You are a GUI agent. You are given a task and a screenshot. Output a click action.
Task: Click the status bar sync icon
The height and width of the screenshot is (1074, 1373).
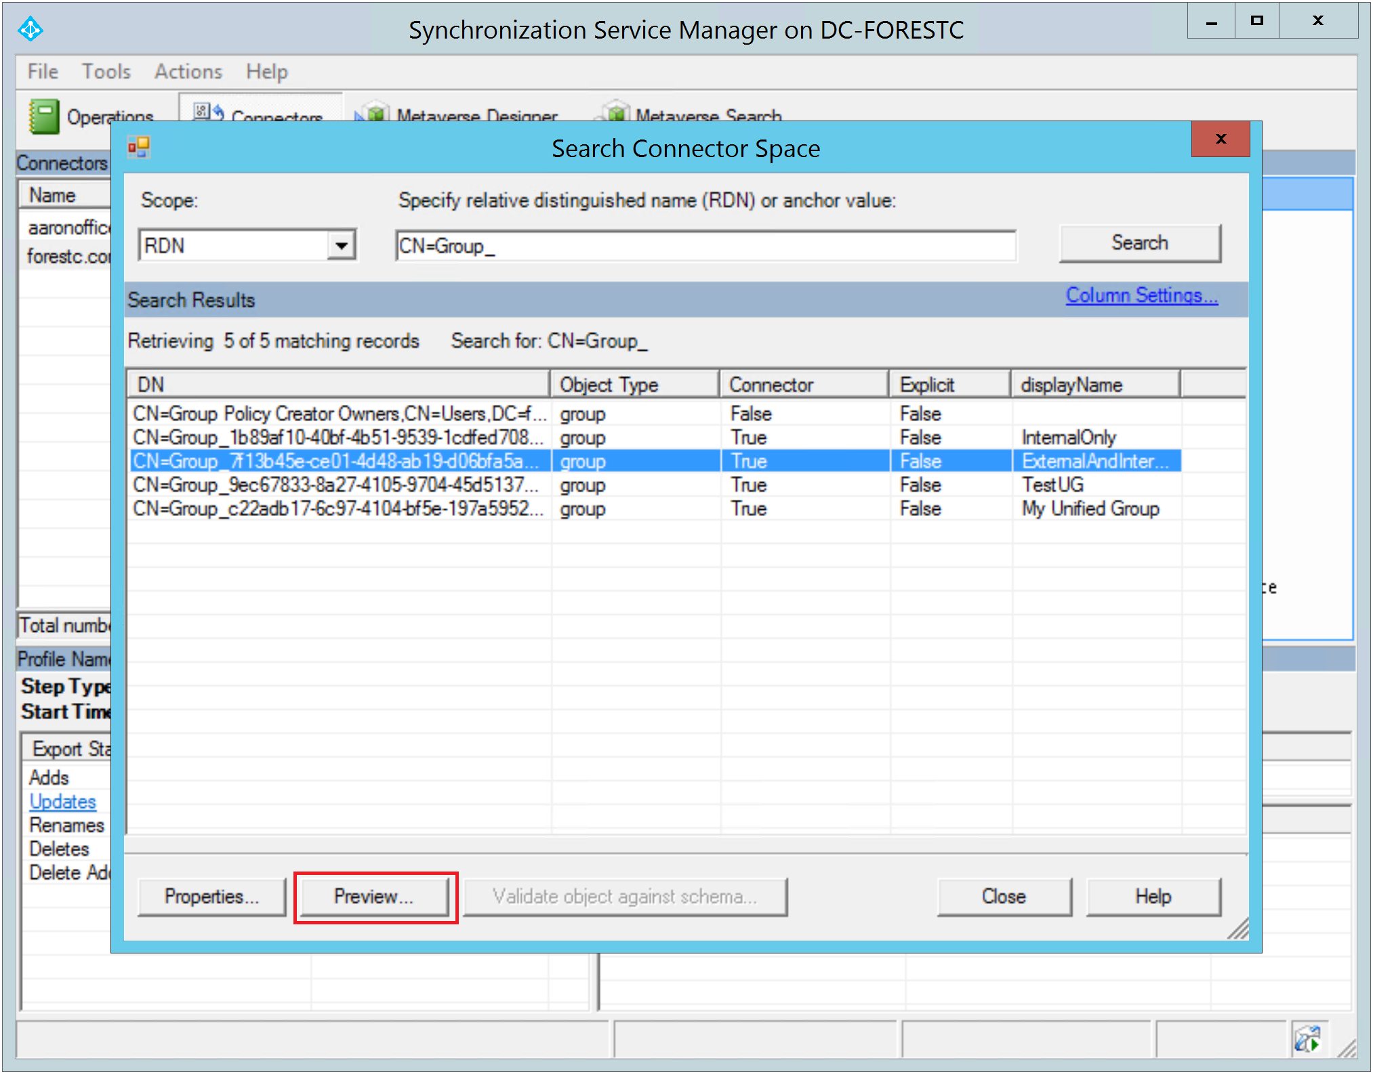(1306, 1039)
